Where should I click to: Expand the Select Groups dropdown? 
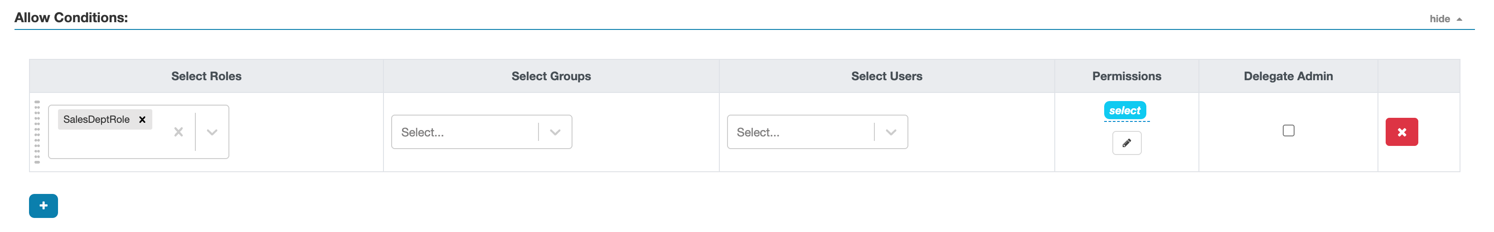coord(555,132)
